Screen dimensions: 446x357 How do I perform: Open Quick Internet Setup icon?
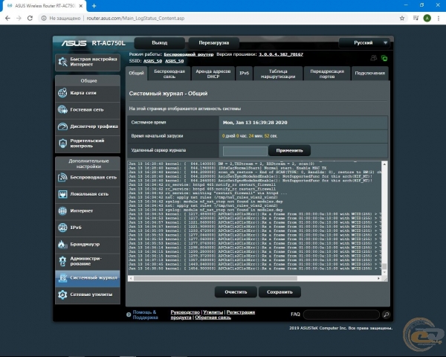62,62
